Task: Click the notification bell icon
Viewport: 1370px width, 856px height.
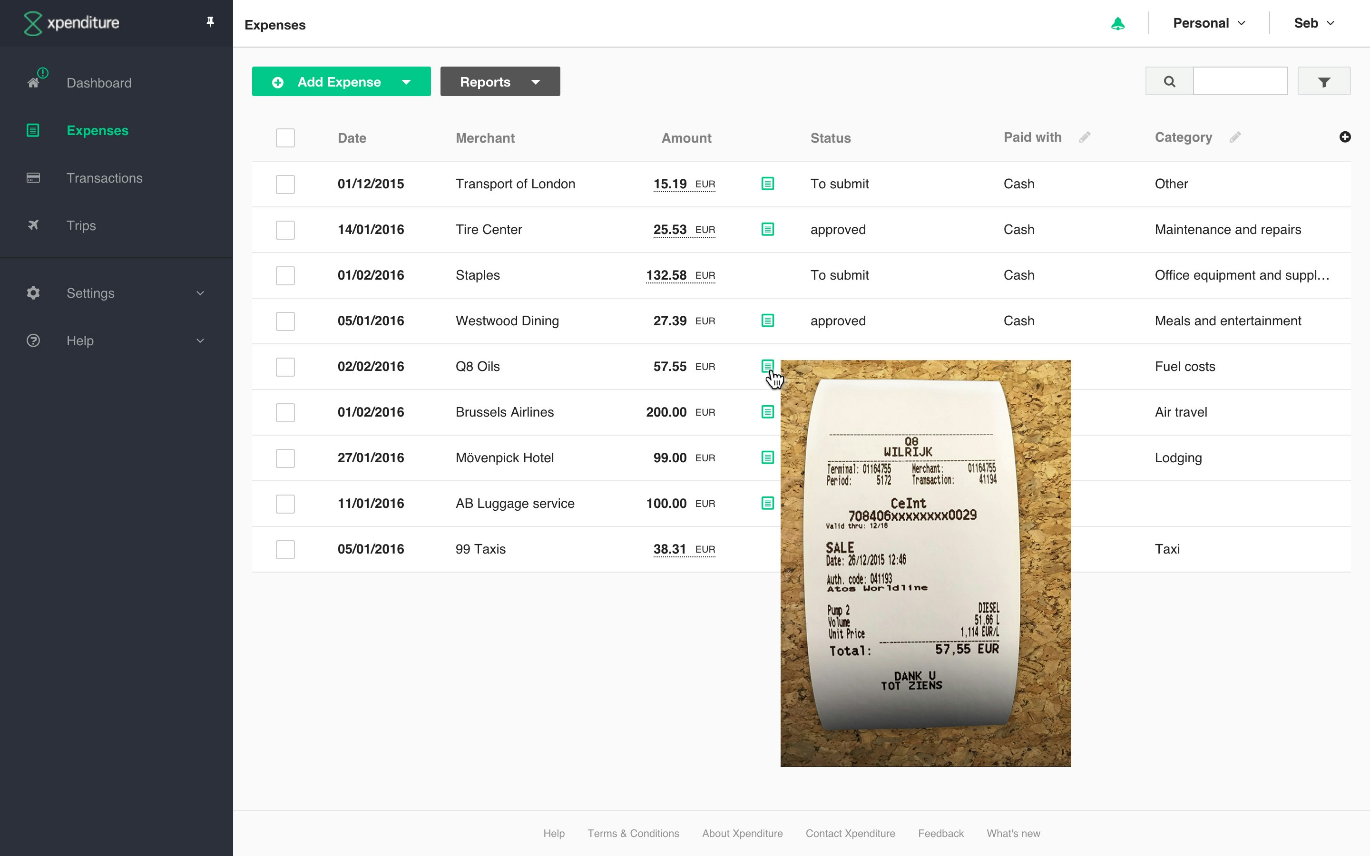Action: pyautogui.click(x=1117, y=24)
